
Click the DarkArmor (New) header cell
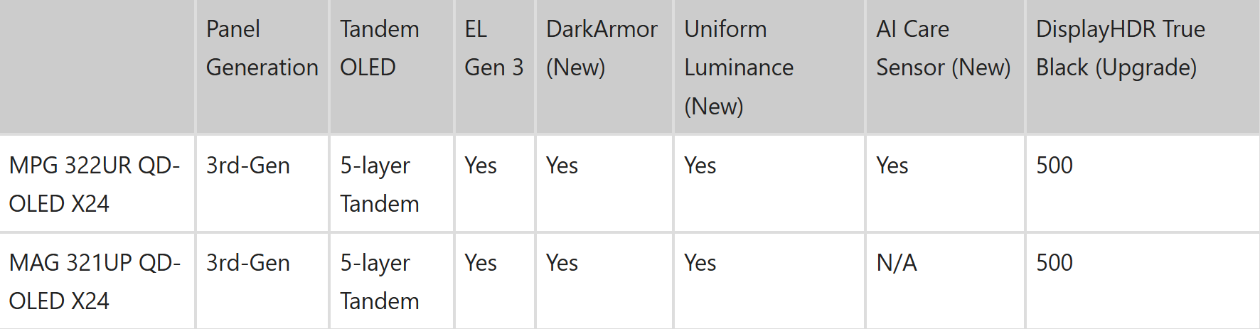[602, 48]
